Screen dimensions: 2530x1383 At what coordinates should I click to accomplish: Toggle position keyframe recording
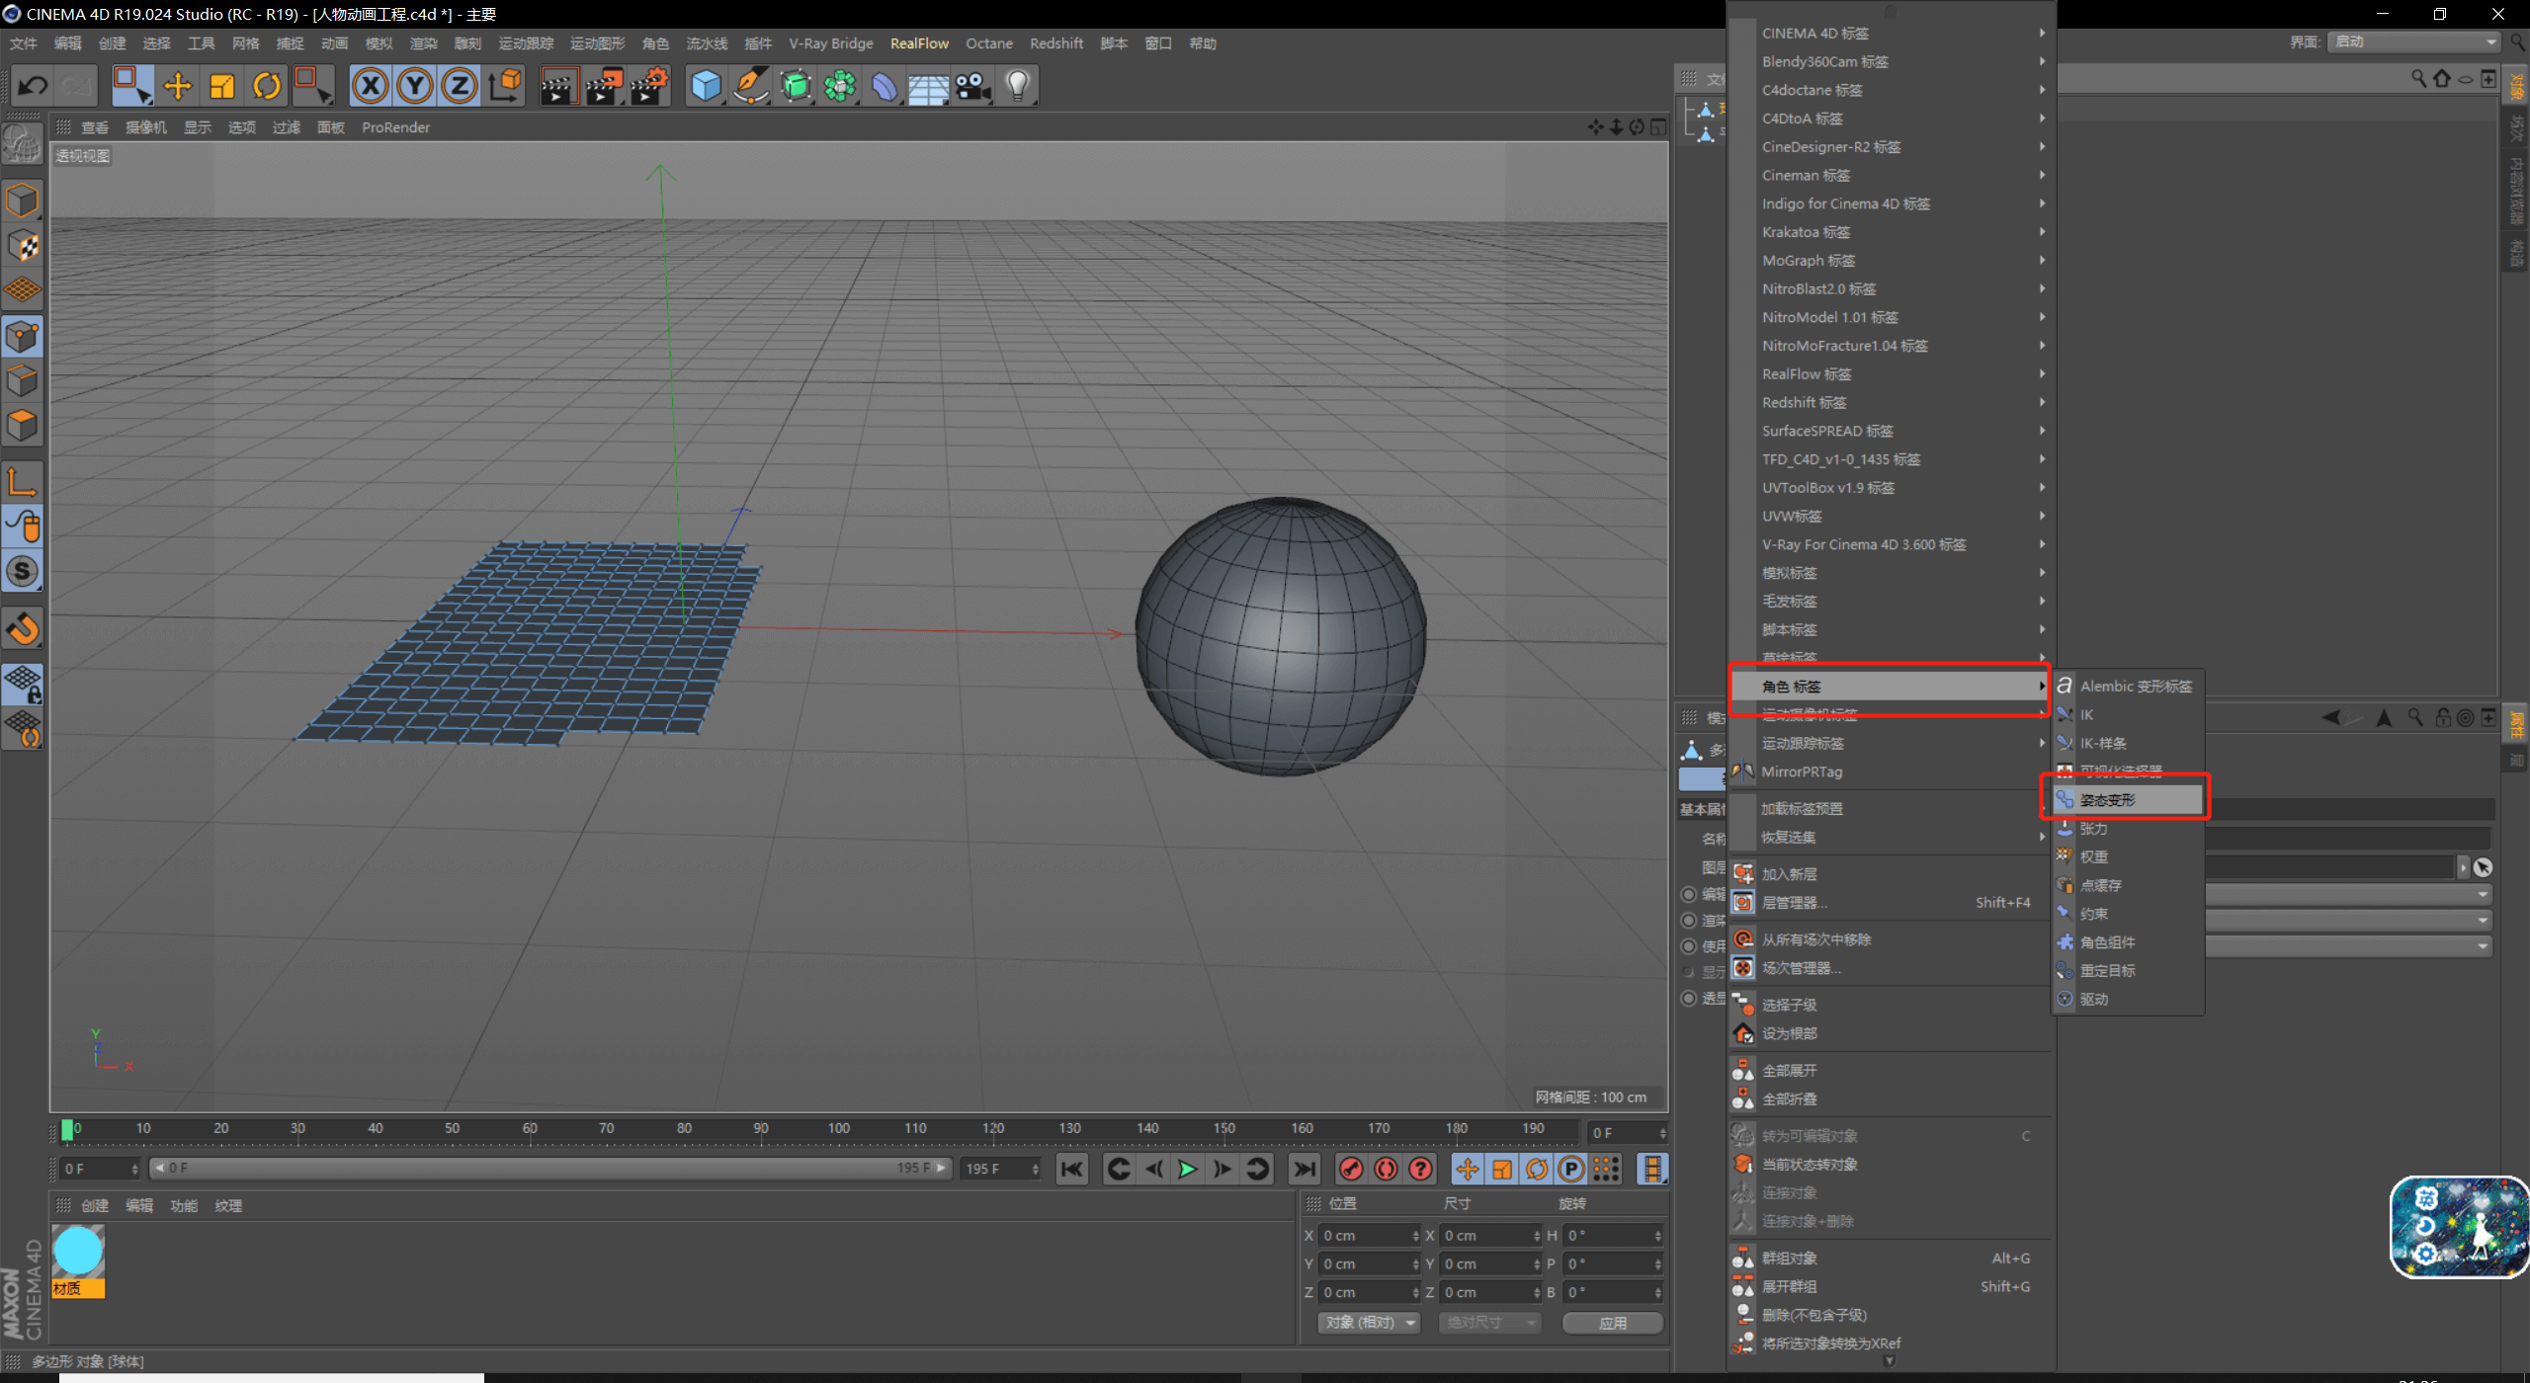point(1468,1170)
